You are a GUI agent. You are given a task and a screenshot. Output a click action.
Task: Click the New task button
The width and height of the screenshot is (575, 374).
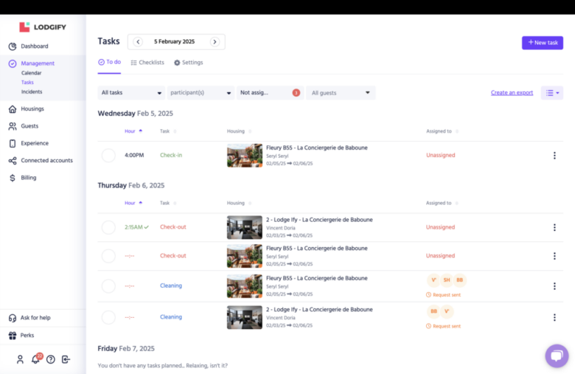pyautogui.click(x=542, y=43)
